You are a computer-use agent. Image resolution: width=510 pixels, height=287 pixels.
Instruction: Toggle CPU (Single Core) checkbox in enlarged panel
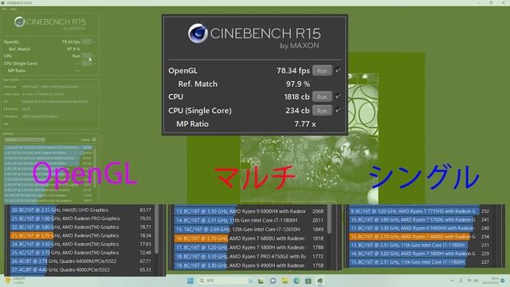338,110
